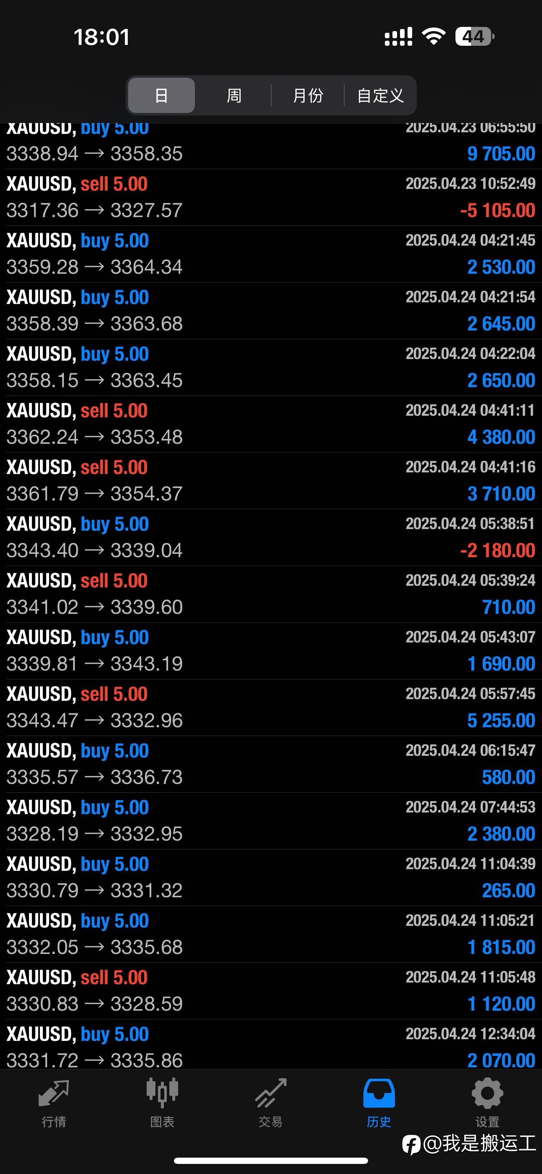Open the 设置 settings gear icon
Image resolution: width=542 pixels, height=1174 pixels.
click(487, 1093)
